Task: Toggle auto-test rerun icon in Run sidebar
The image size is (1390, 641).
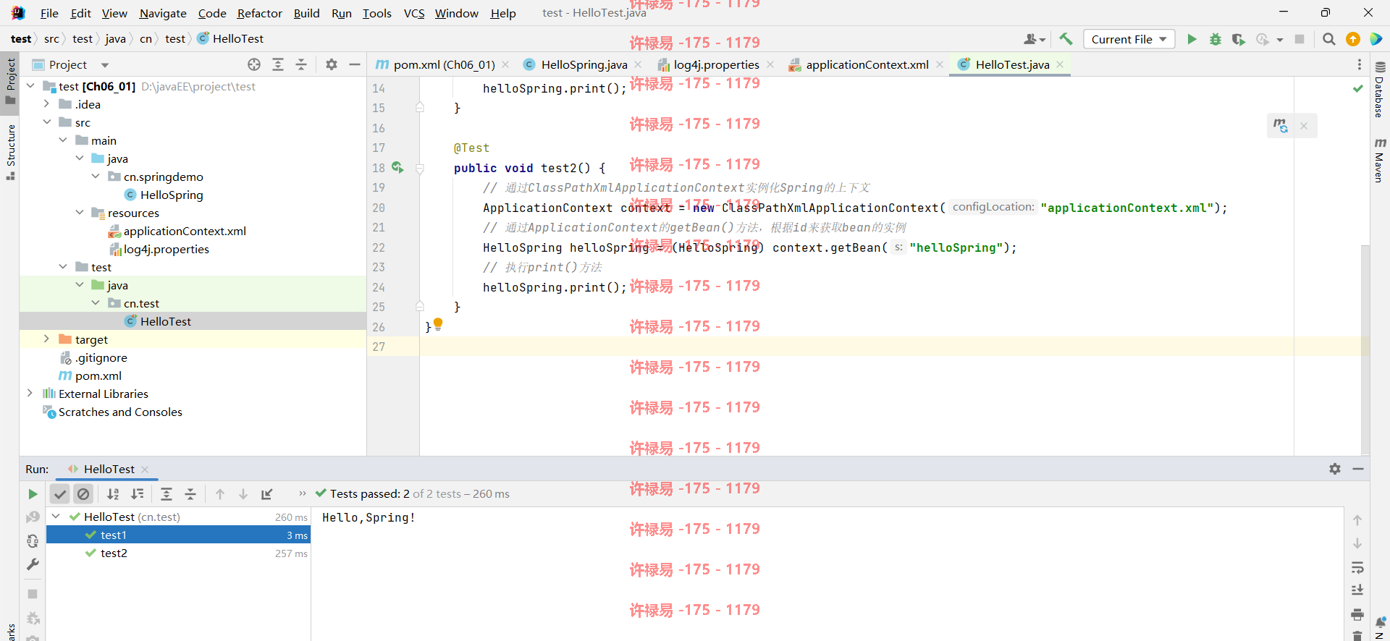Action: click(x=33, y=541)
